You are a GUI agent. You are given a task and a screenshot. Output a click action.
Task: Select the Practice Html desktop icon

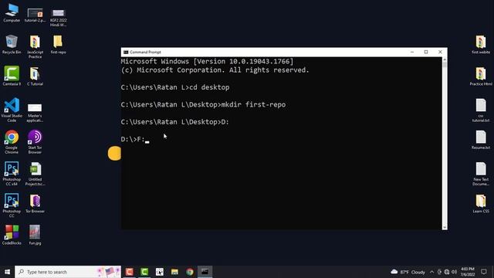[481, 76]
